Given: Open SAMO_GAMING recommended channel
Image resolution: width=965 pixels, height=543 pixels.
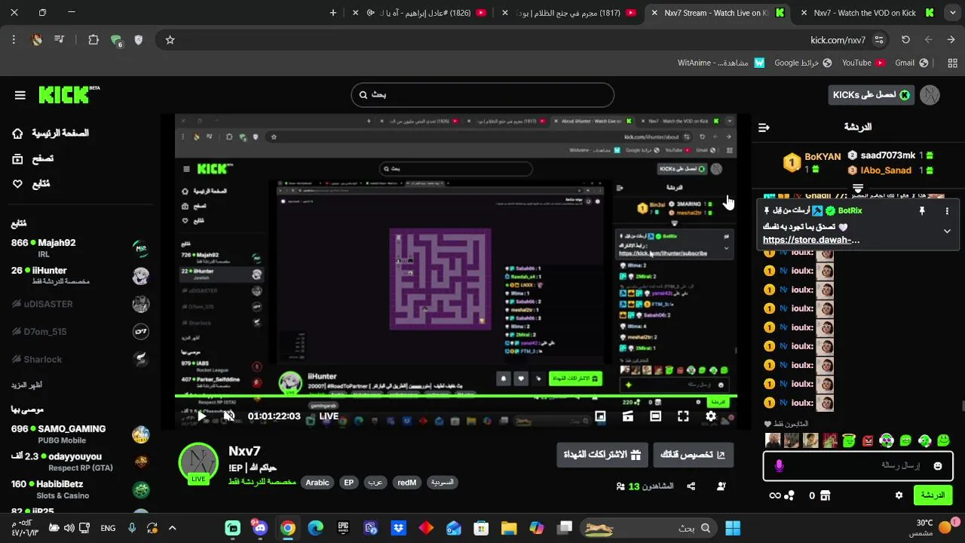Looking at the screenshot, I should pyautogui.click(x=80, y=434).
